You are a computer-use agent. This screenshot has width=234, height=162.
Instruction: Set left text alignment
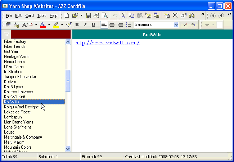tap(104, 24)
